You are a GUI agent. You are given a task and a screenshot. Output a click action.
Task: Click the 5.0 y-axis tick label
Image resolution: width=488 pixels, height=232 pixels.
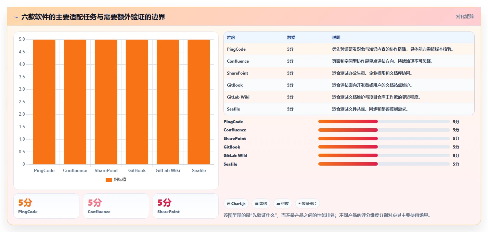tap(22, 39)
